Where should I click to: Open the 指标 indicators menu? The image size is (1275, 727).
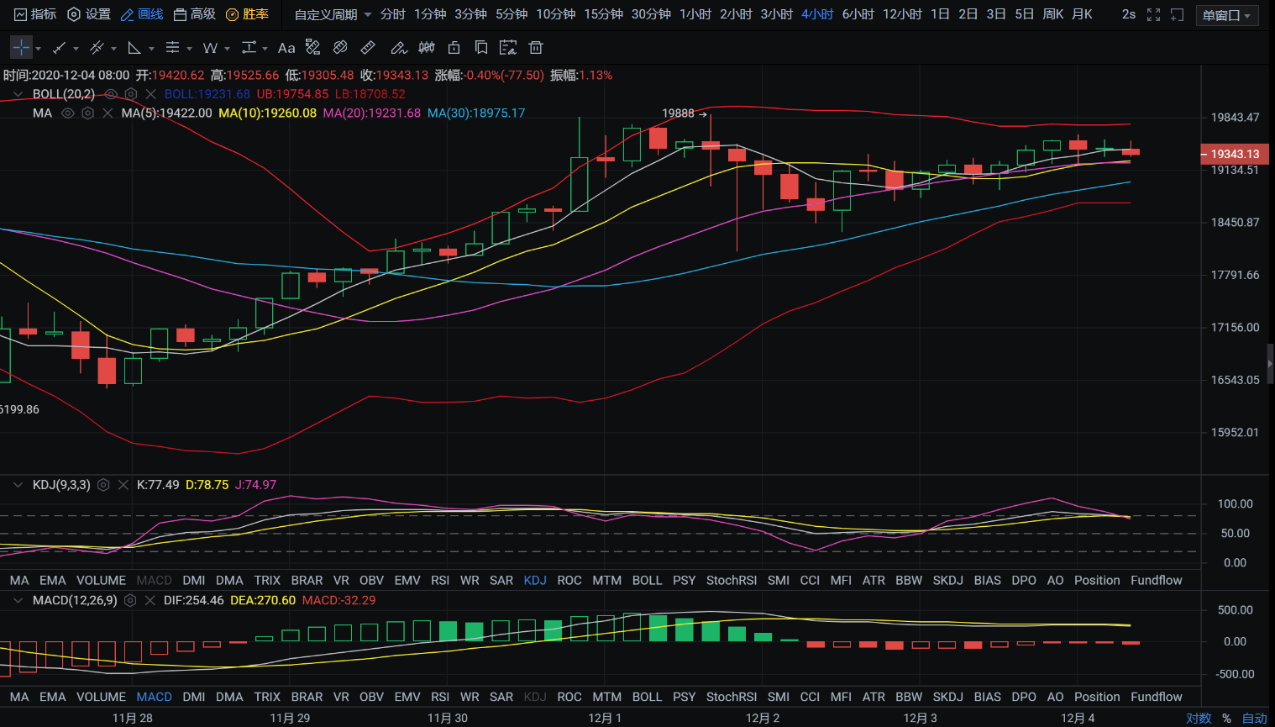click(x=35, y=14)
